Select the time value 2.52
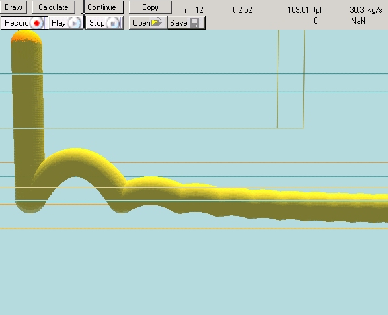 (x=245, y=10)
